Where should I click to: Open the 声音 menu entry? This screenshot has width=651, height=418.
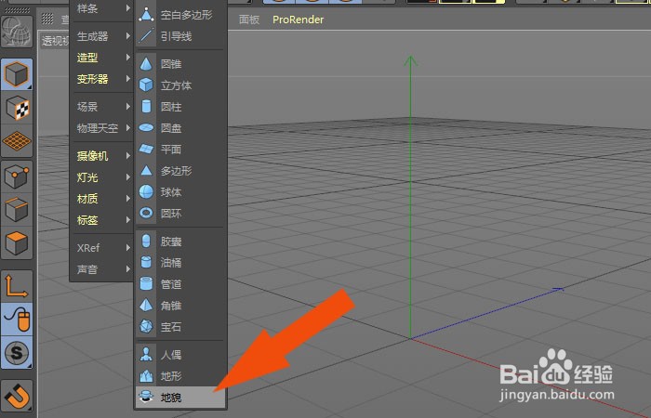coord(102,269)
